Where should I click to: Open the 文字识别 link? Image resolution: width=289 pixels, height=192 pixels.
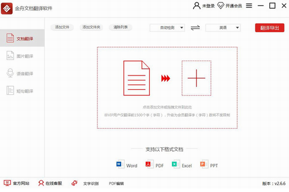(x=91, y=183)
